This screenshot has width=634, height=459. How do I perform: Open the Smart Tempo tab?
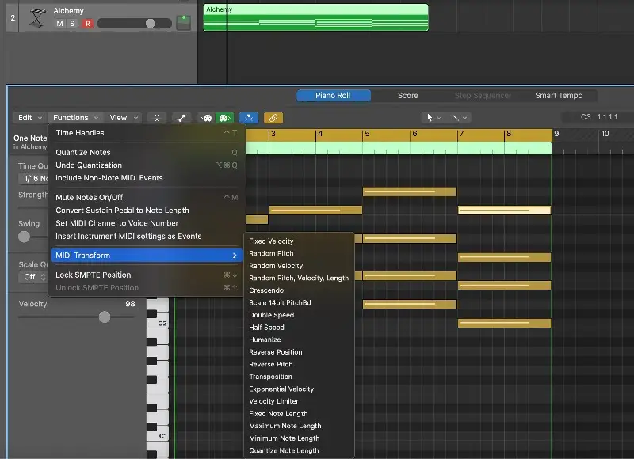558,96
